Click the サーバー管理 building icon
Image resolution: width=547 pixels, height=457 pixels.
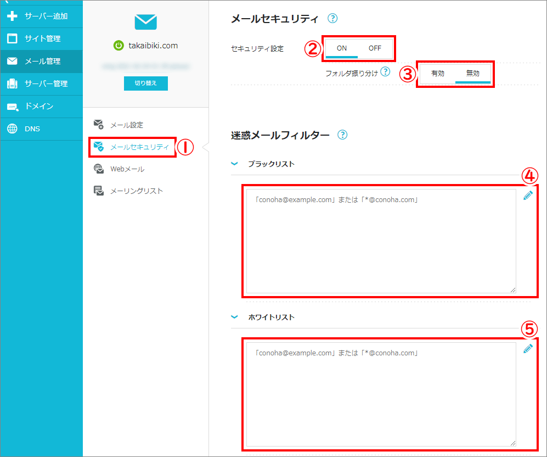[12, 83]
